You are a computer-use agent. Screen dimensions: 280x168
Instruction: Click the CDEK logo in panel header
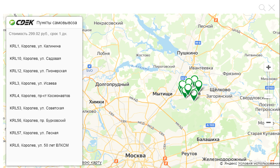click(22, 23)
